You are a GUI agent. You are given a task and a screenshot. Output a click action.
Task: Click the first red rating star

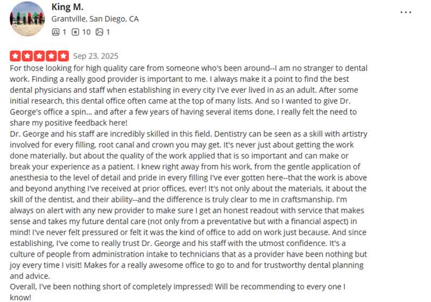[15, 56]
